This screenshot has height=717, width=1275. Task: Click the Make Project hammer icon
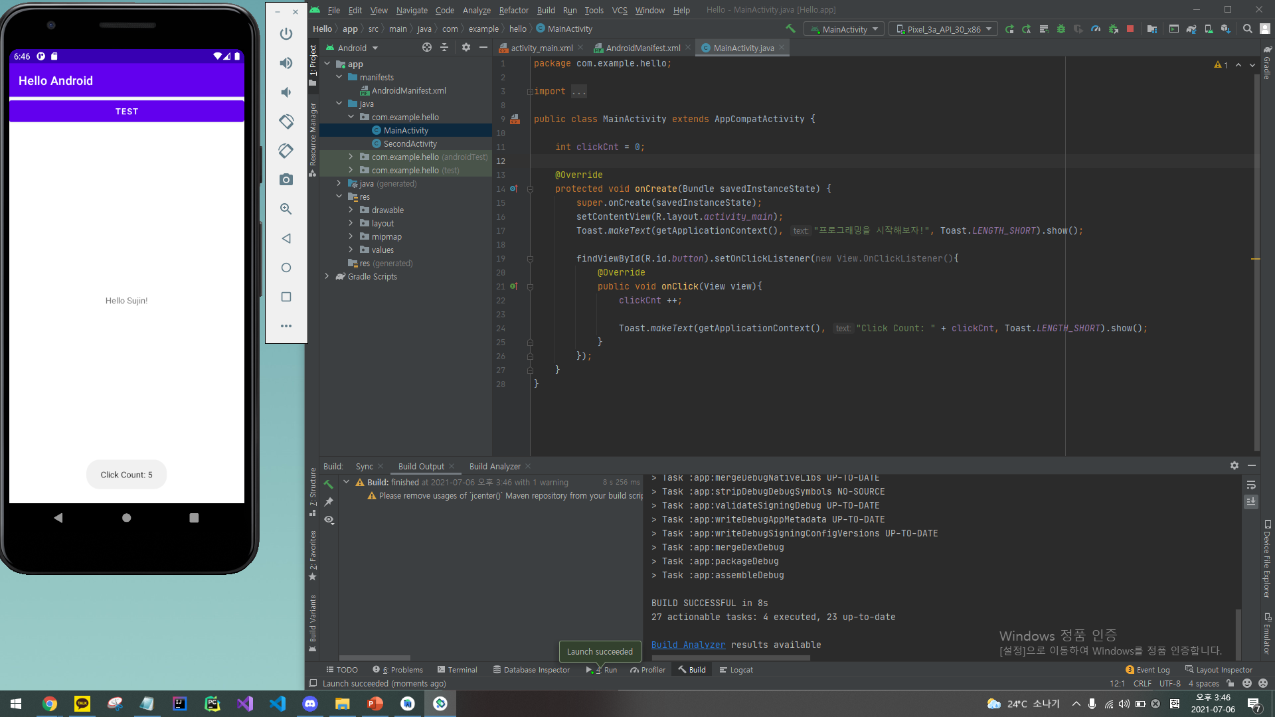pos(790,29)
